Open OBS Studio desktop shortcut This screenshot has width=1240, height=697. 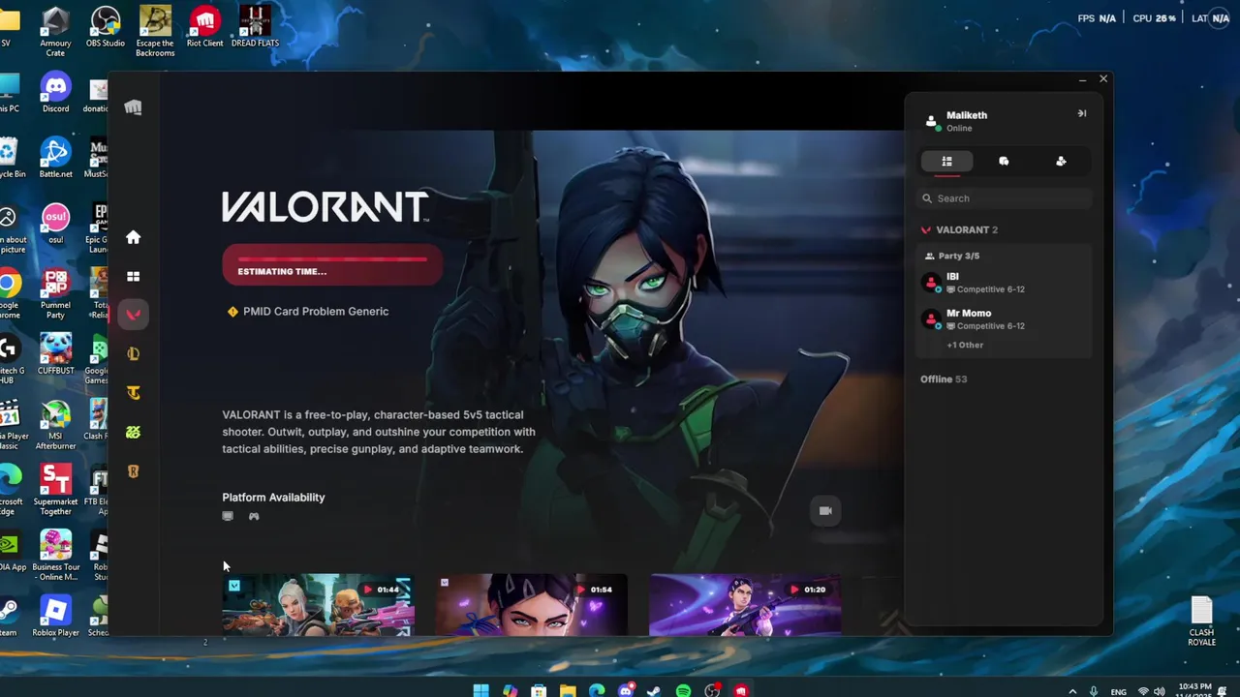pos(105,27)
